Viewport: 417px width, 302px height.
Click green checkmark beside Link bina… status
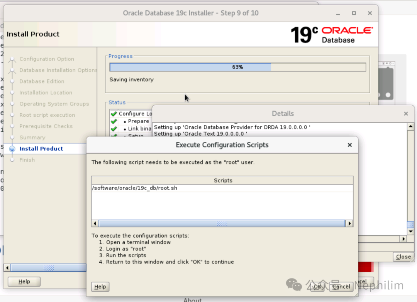point(114,129)
